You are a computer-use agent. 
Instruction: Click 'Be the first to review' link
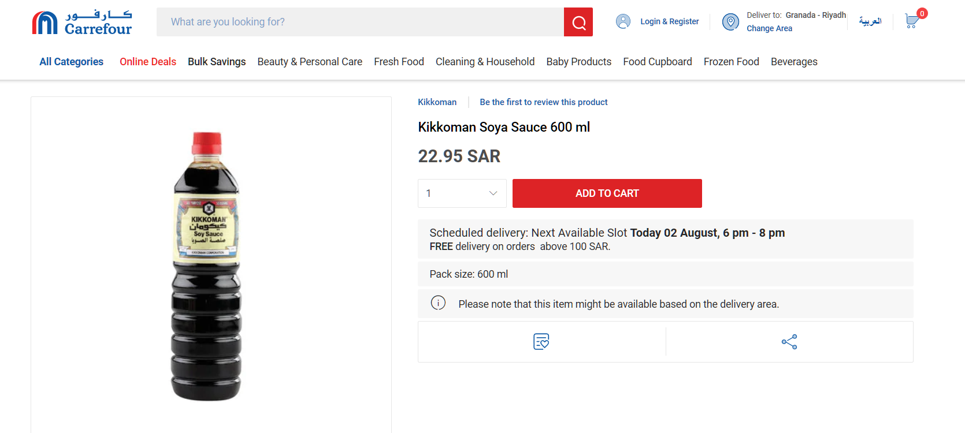543,102
